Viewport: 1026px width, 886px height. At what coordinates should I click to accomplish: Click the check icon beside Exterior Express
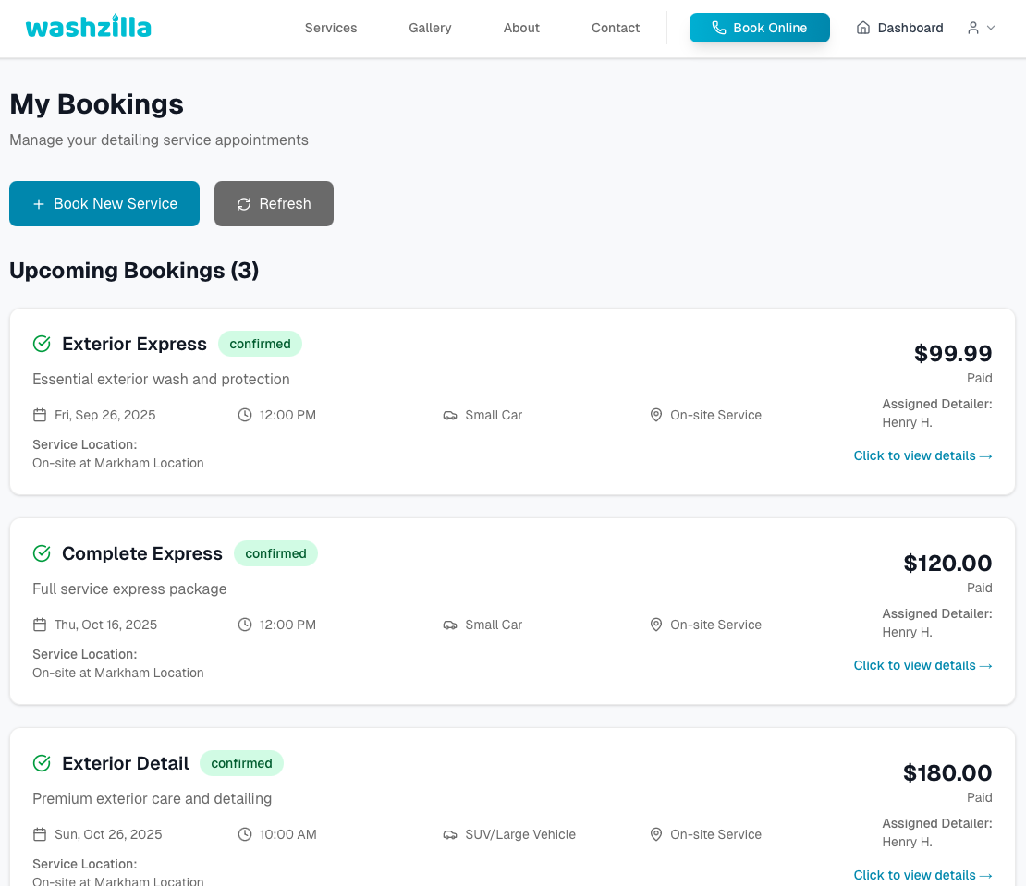click(x=42, y=344)
